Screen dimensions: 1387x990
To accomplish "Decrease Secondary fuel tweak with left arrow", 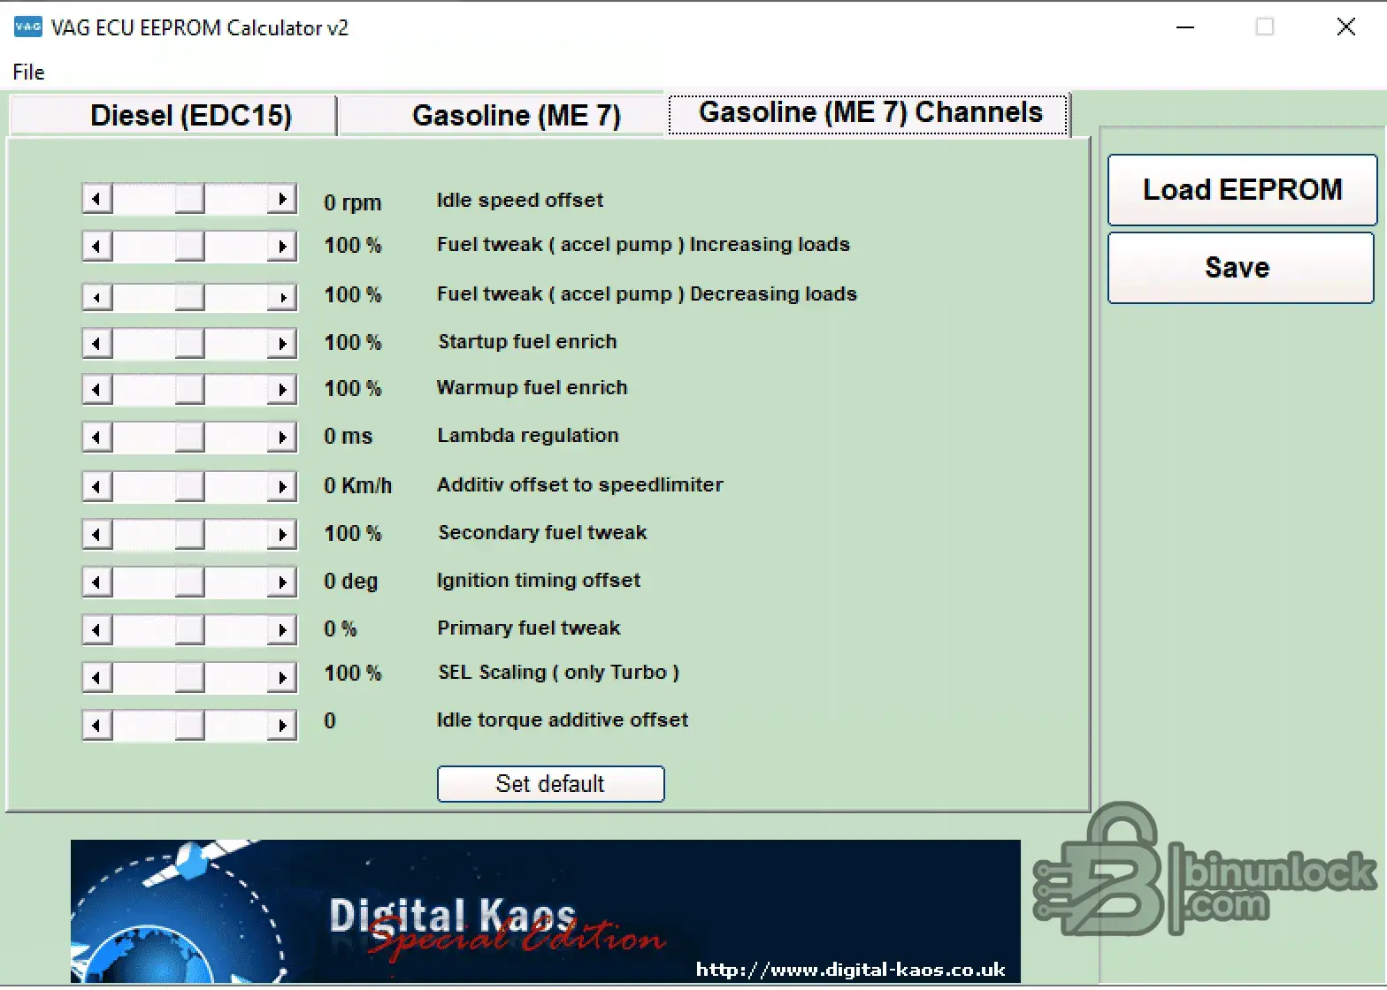I will (x=97, y=535).
